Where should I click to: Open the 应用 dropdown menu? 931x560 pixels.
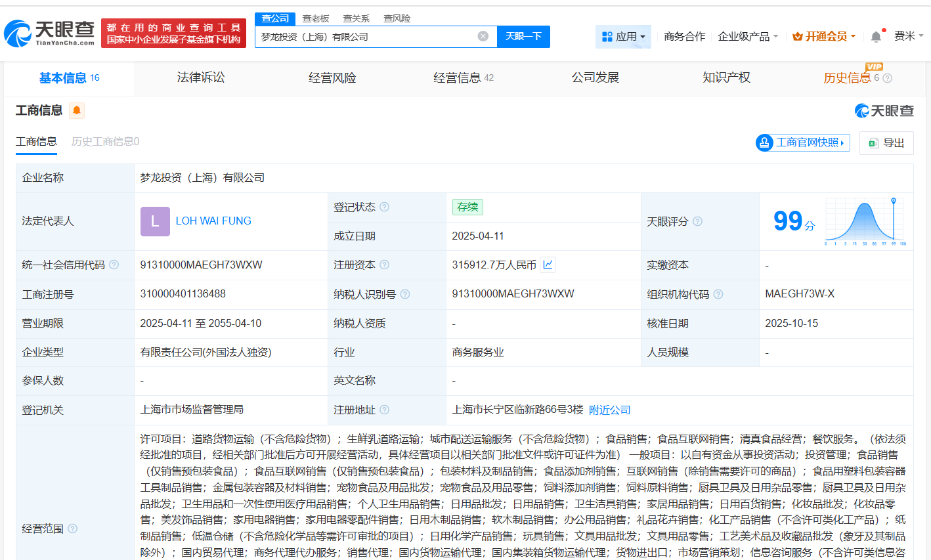click(622, 36)
